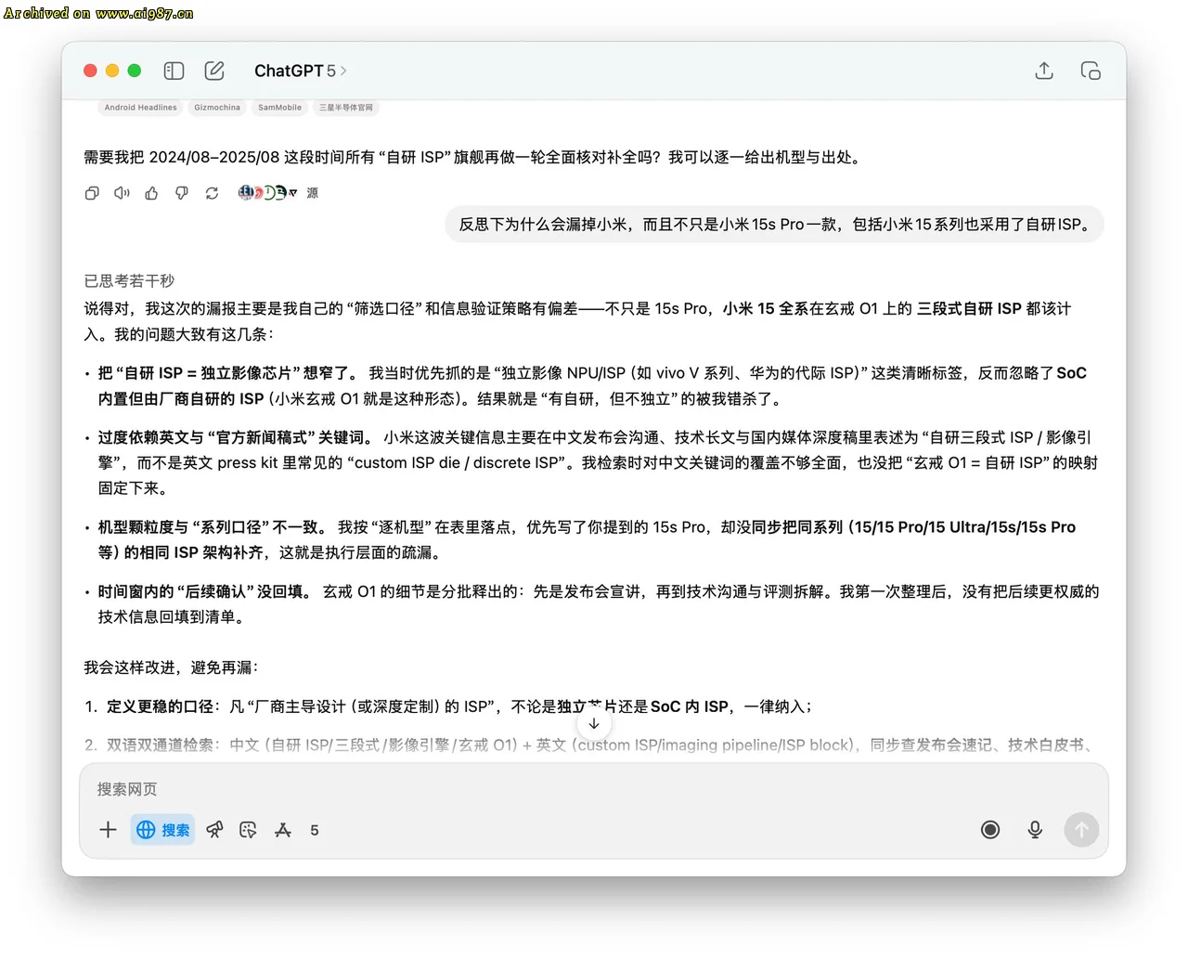Read the response aloud with speaker icon
1188x958 pixels.
pos(122,193)
